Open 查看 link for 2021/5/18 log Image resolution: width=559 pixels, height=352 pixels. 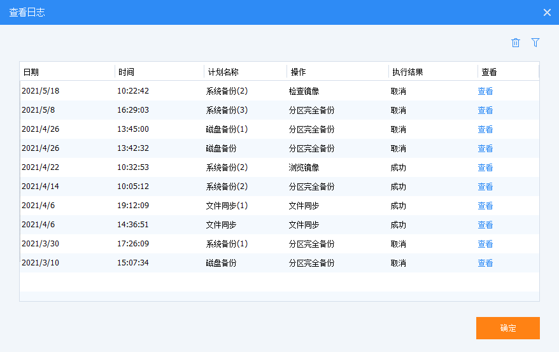coord(485,91)
